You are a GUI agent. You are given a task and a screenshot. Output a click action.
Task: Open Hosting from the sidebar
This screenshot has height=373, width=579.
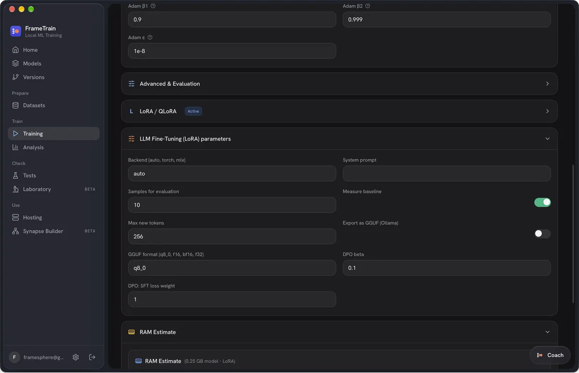click(x=54, y=217)
